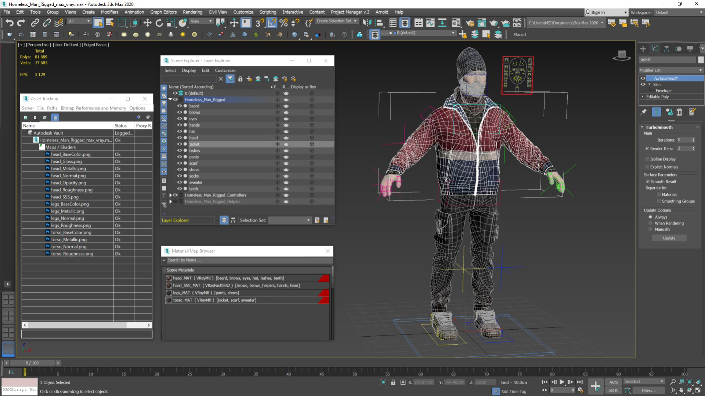Click Configure Modifier Sets icon
The image size is (705, 396).
[x=692, y=112]
